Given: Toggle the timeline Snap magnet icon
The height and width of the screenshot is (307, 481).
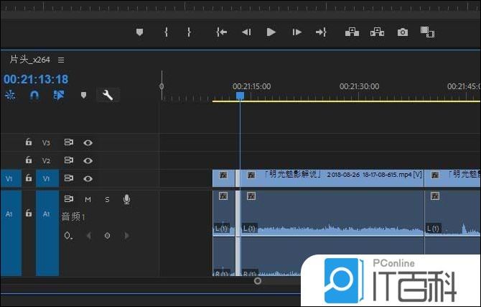Looking at the screenshot, I should (34, 95).
